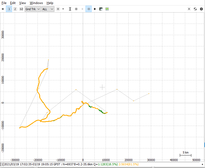205x168 pixels.
Task: Open the Edit menu
Action: coord(13,3)
